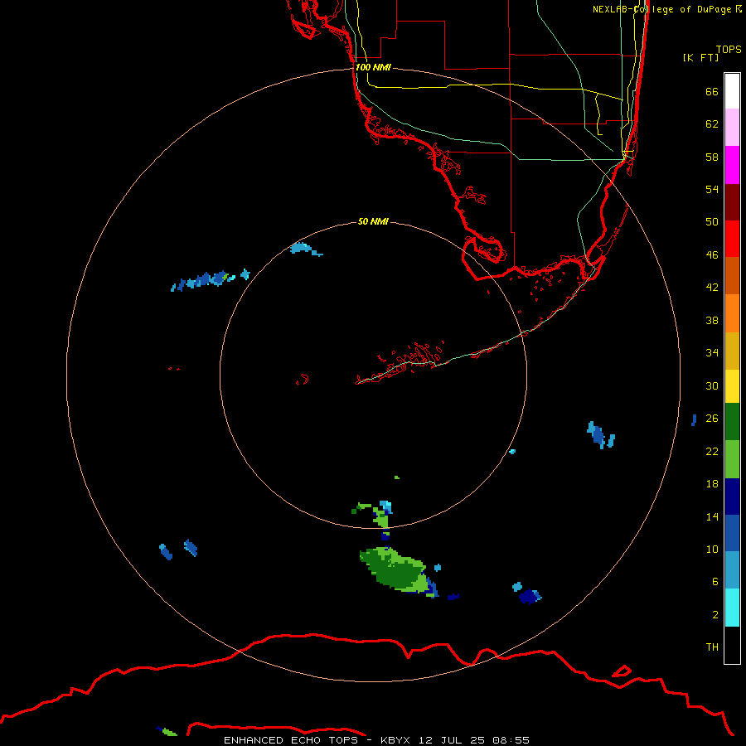
Task: Click the '12 JUL 25' date text
Action: coord(452,740)
